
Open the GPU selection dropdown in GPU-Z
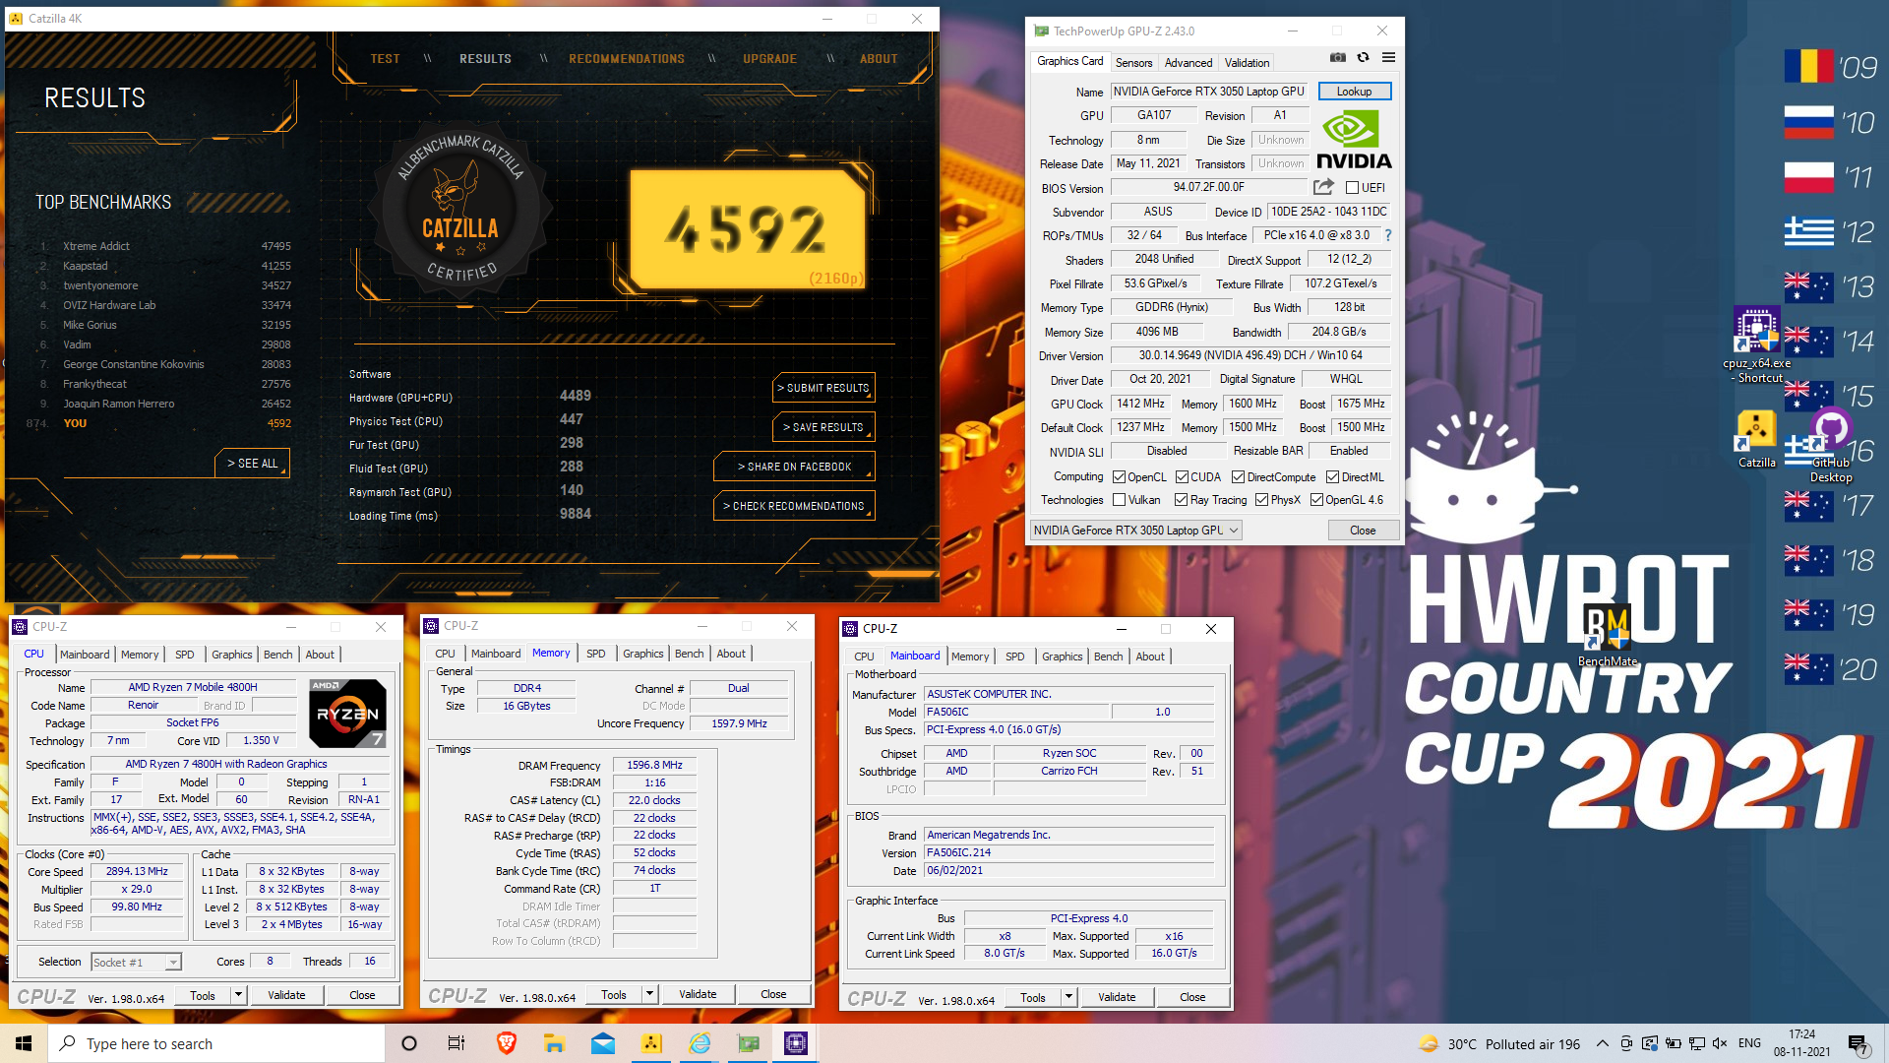tap(1136, 530)
